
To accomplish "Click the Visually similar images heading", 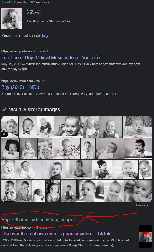I will point(34,110).
